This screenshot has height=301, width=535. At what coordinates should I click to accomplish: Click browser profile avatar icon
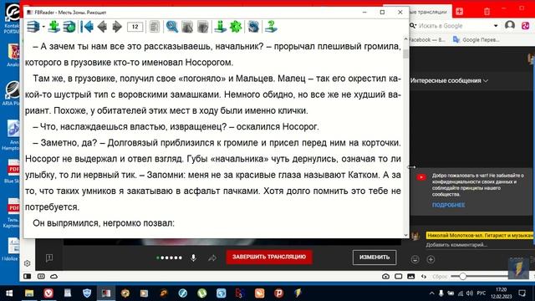(510, 25)
